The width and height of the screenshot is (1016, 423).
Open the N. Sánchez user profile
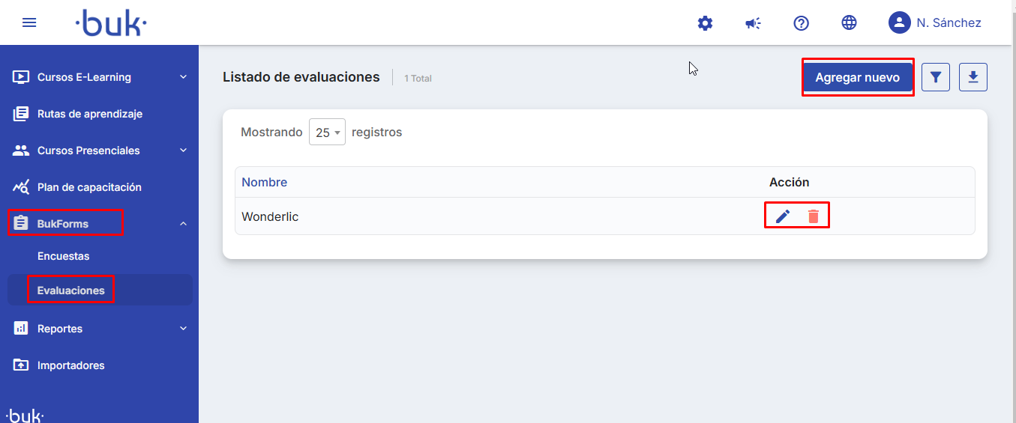click(935, 22)
